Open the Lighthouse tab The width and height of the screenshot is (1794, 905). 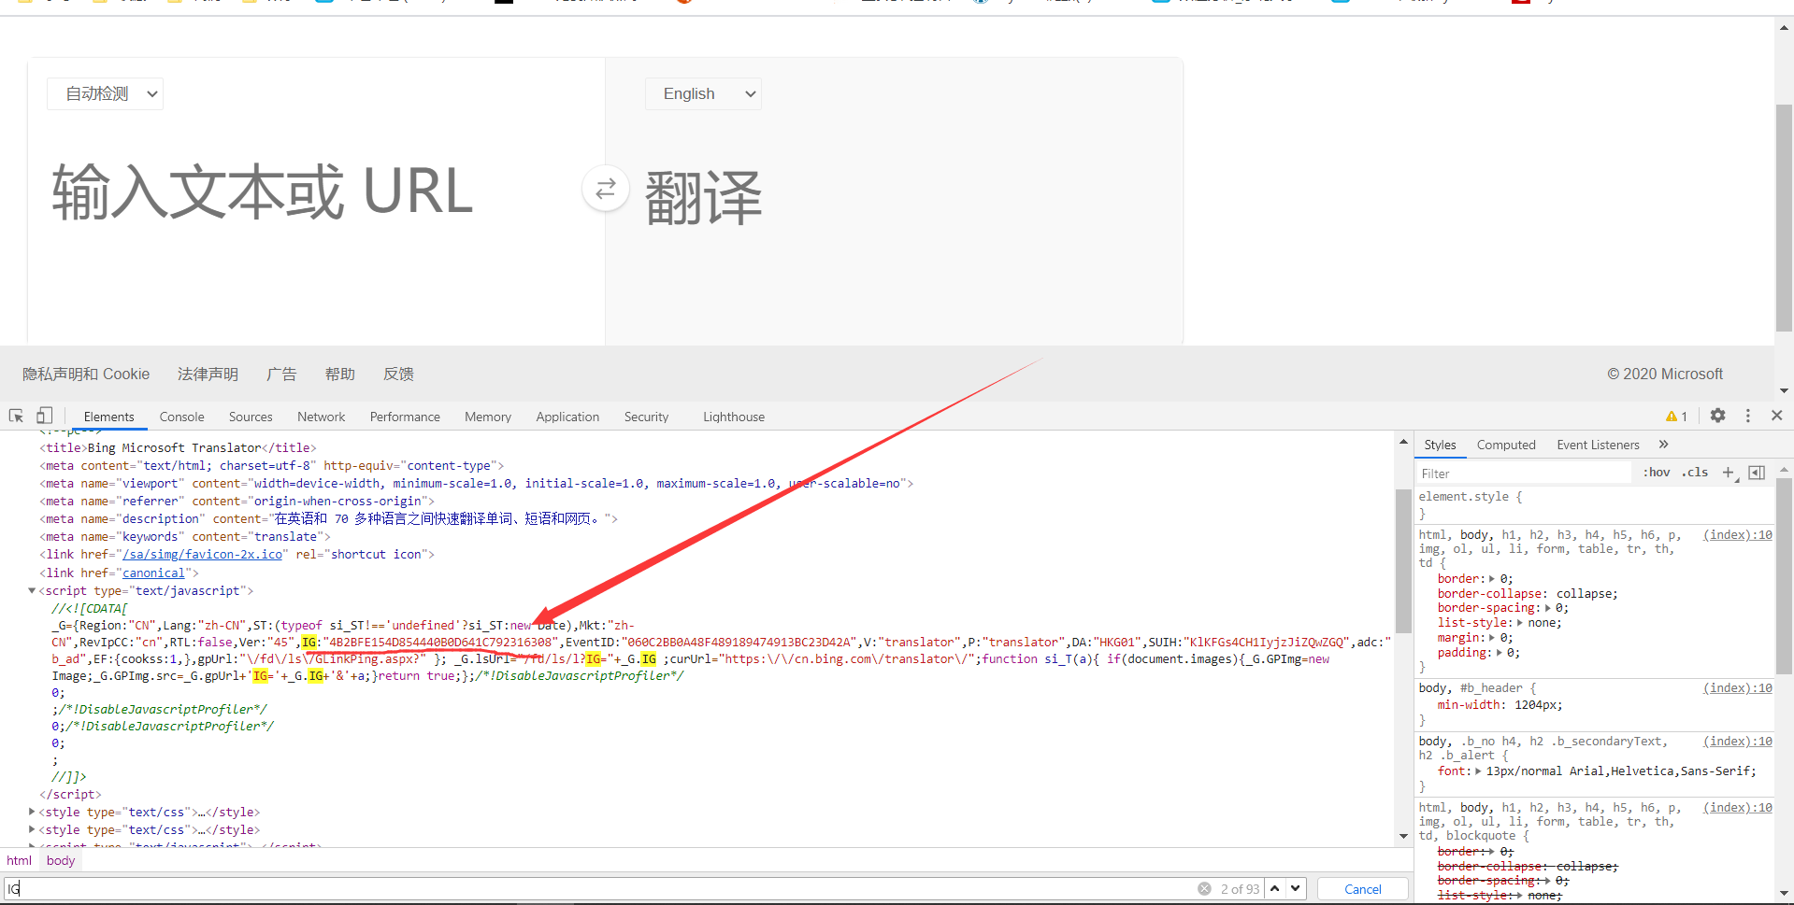coord(734,417)
